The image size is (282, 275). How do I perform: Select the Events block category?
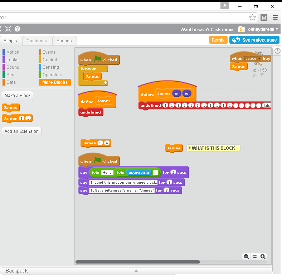click(x=49, y=52)
